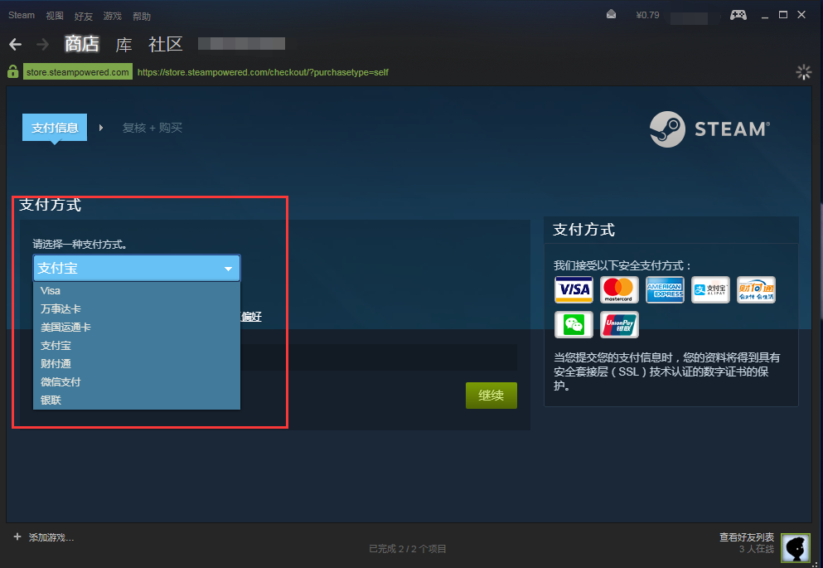Switch to the 商店 store tab
Screen dimensions: 823x568
[x=82, y=44]
